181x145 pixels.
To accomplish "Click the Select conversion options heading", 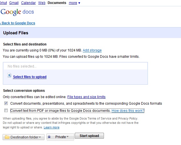I will 24,91.
